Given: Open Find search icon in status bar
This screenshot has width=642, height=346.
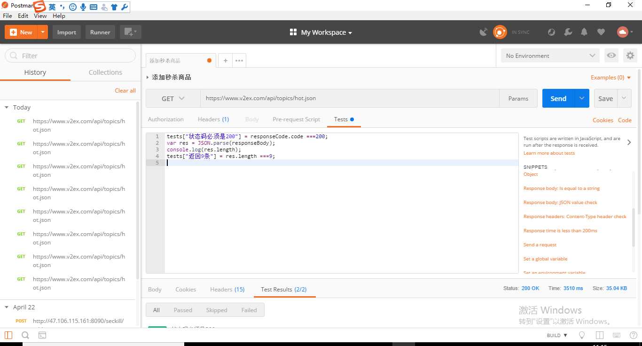Looking at the screenshot, I should tap(25, 335).
